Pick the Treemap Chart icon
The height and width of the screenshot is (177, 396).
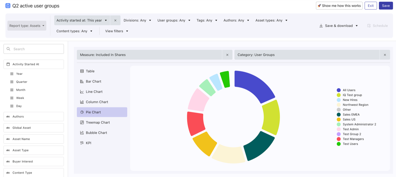82,123
